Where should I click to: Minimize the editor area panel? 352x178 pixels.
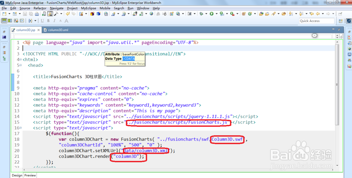[x=333, y=29]
